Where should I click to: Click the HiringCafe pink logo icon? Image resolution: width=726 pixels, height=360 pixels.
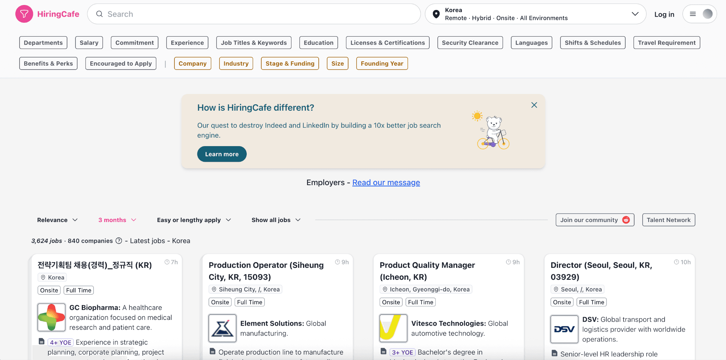tap(24, 14)
